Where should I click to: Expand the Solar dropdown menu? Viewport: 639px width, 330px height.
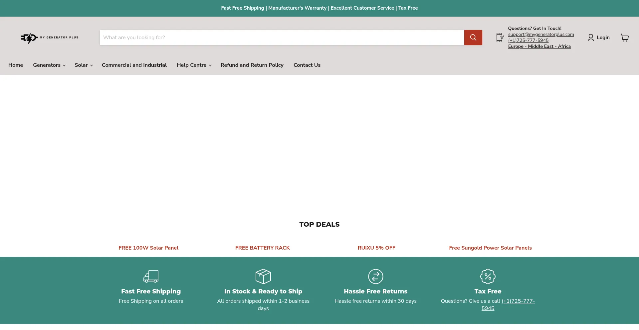pyautogui.click(x=83, y=65)
